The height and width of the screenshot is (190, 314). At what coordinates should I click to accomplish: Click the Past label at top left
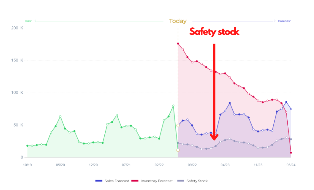coord(29,21)
